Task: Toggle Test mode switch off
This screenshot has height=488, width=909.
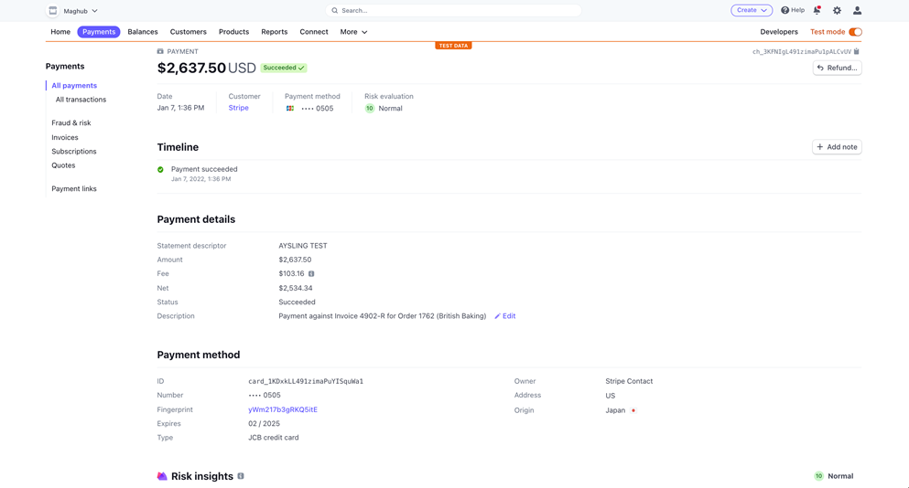Action: [x=855, y=32]
